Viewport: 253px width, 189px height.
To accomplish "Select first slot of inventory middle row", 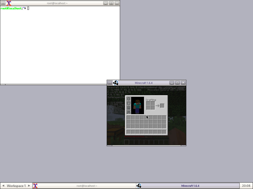I will (128, 122).
